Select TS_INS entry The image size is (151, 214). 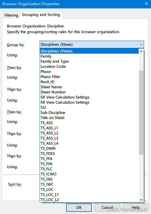tap(89, 179)
